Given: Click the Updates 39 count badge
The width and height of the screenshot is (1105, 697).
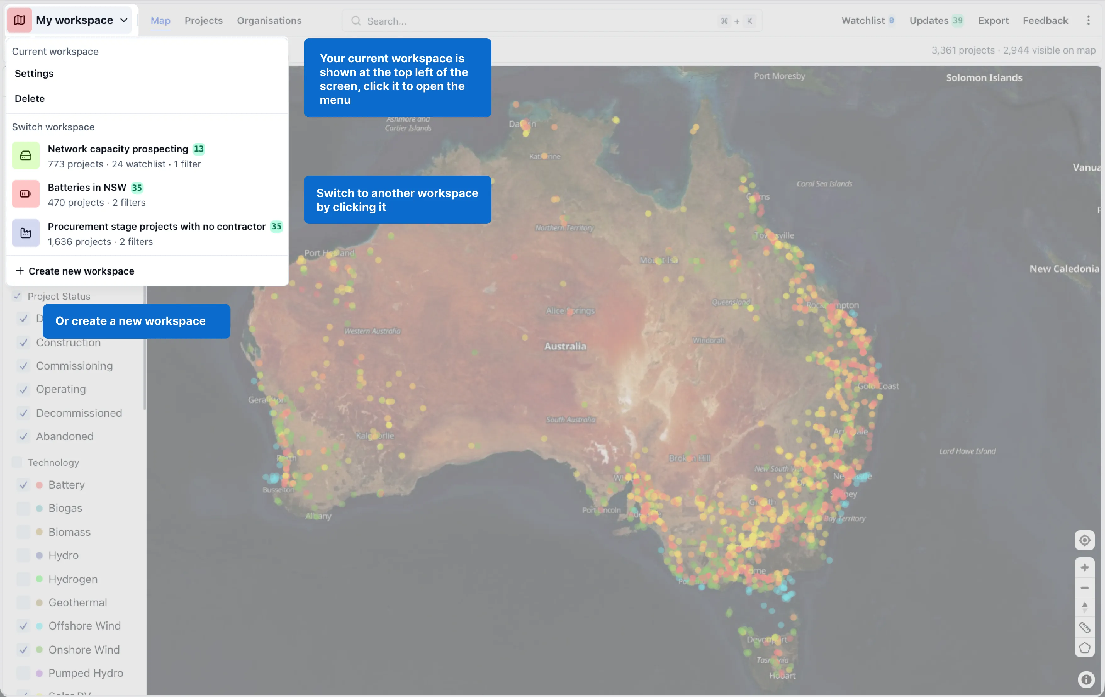Looking at the screenshot, I should (957, 21).
